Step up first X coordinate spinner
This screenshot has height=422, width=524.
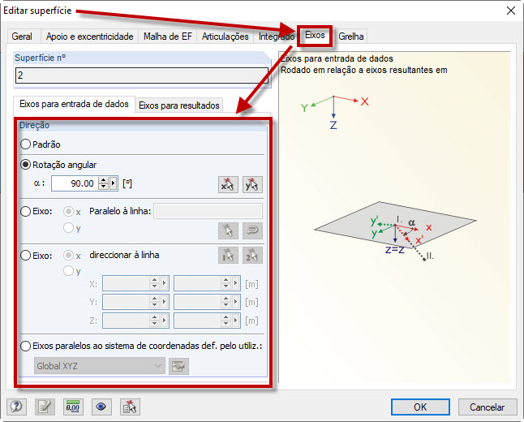click(x=154, y=281)
